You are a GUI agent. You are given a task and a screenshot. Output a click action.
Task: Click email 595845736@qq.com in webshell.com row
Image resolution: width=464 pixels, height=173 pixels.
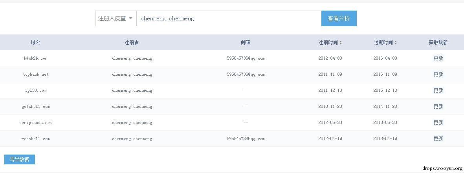[246, 138]
